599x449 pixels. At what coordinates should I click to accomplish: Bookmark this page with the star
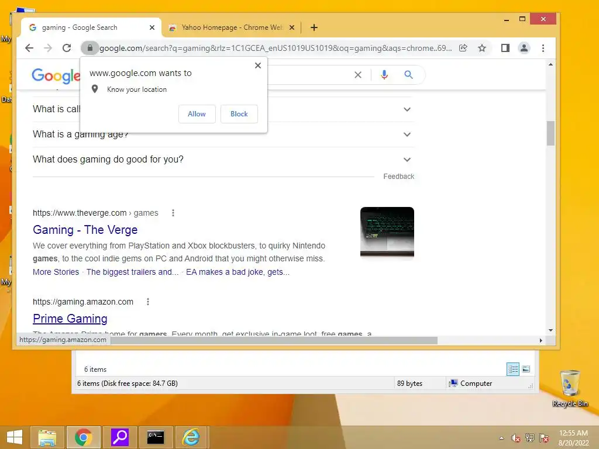point(482,48)
